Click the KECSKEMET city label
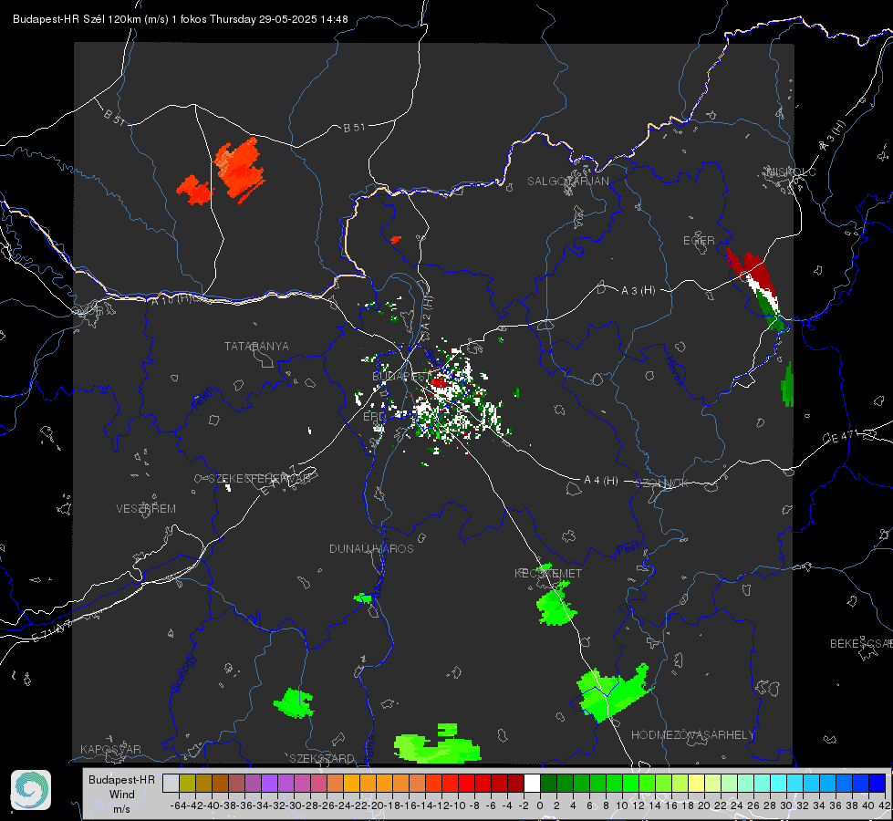 point(548,573)
